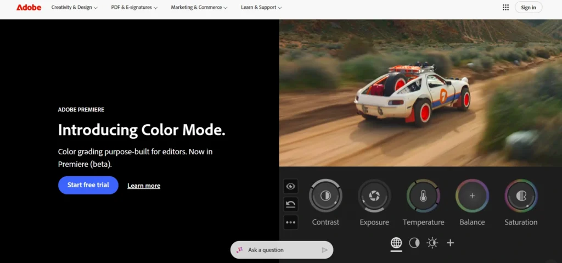Select the Temperature dial
This screenshot has width=562, height=263.
click(x=423, y=195)
